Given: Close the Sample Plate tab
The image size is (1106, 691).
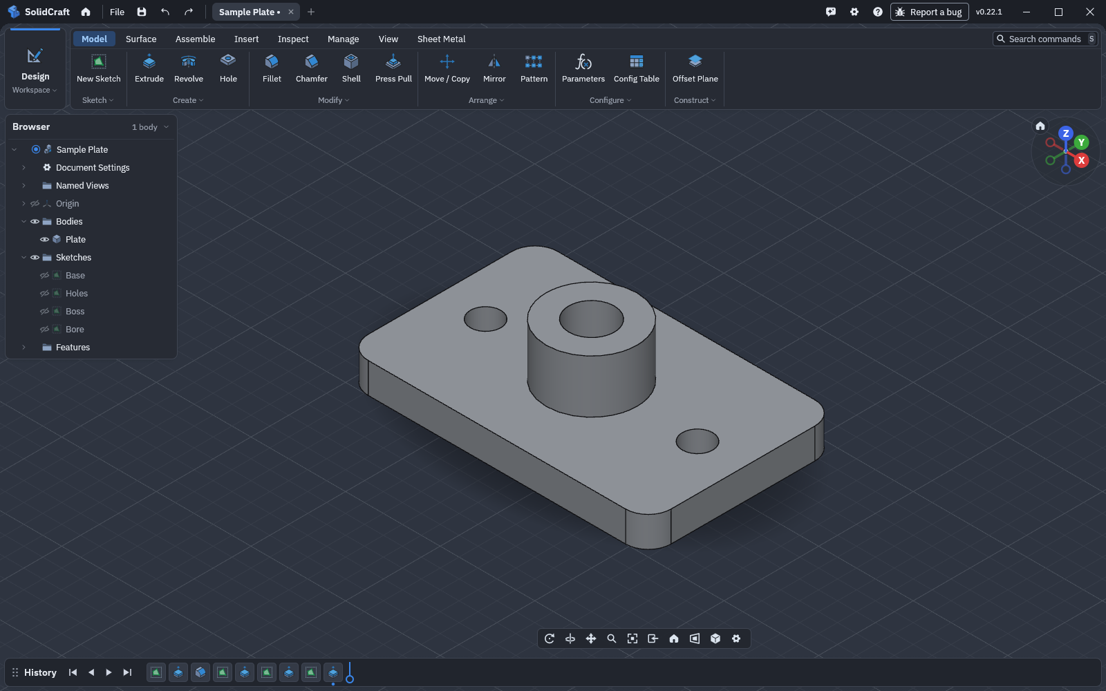Looking at the screenshot, I should coord(291,12).
